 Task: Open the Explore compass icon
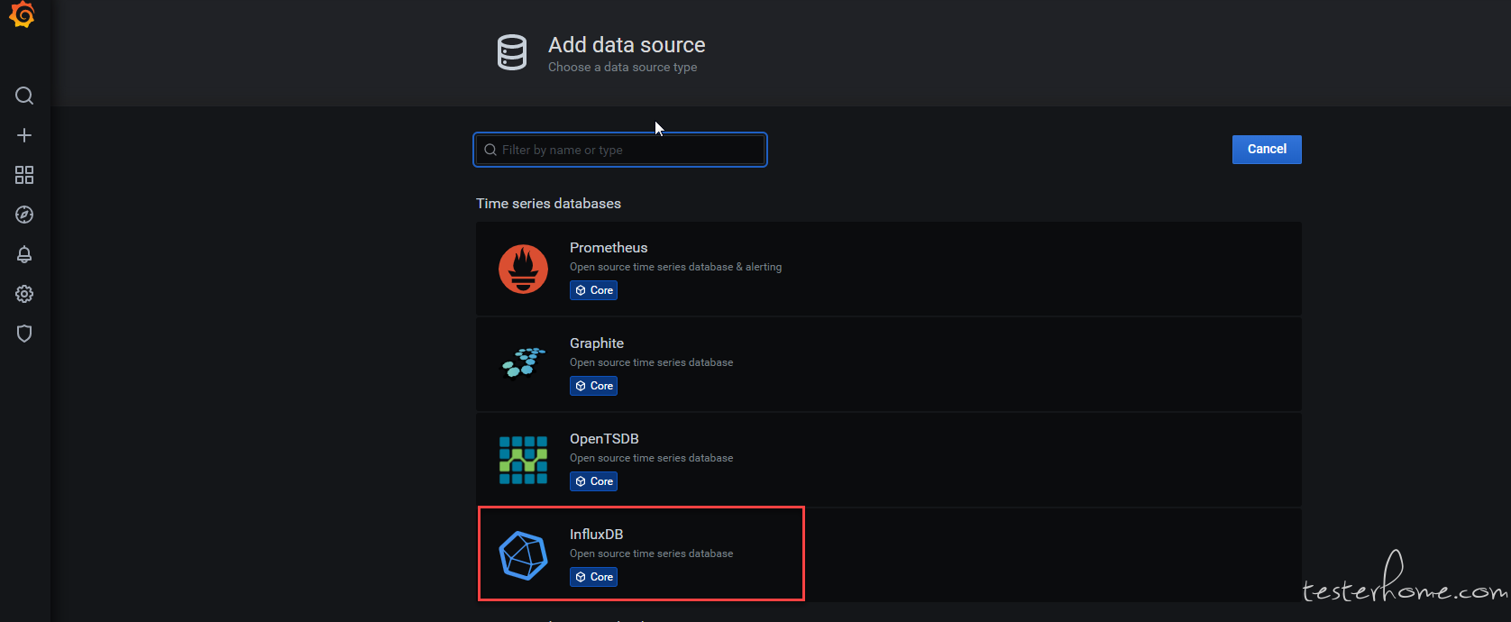tap(24, 215)
